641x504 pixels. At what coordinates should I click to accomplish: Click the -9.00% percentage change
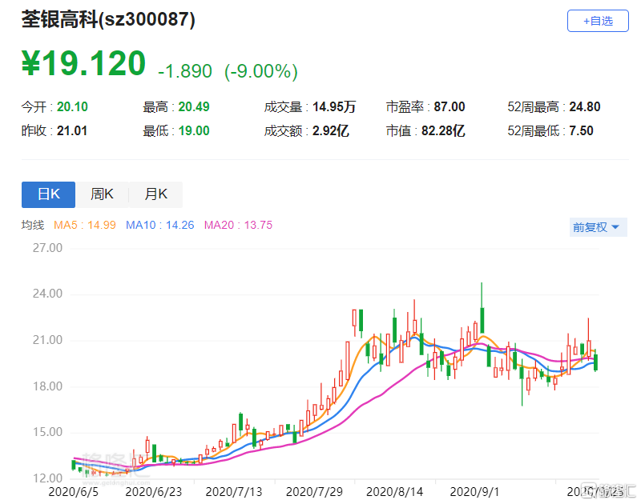(261, 71)
